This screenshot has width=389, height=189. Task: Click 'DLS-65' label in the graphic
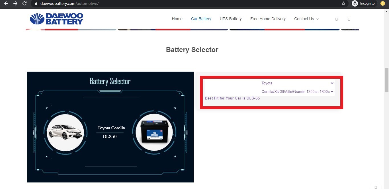[x=110, y=137]
